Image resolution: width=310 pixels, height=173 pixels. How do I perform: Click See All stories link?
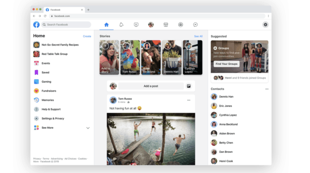pyautogui.click(x=198, y=36)
